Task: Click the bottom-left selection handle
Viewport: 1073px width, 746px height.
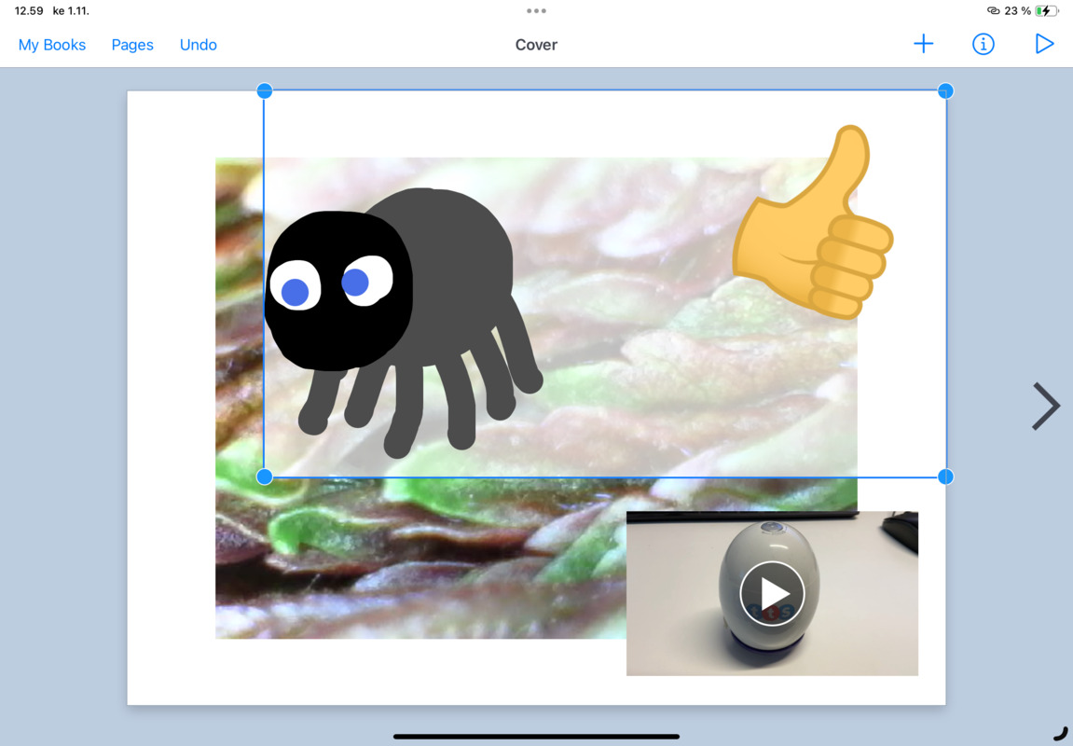Action: 264,477
